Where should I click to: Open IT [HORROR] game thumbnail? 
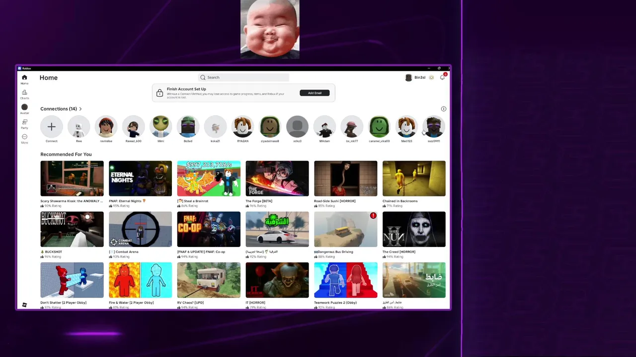click(277, 280)
